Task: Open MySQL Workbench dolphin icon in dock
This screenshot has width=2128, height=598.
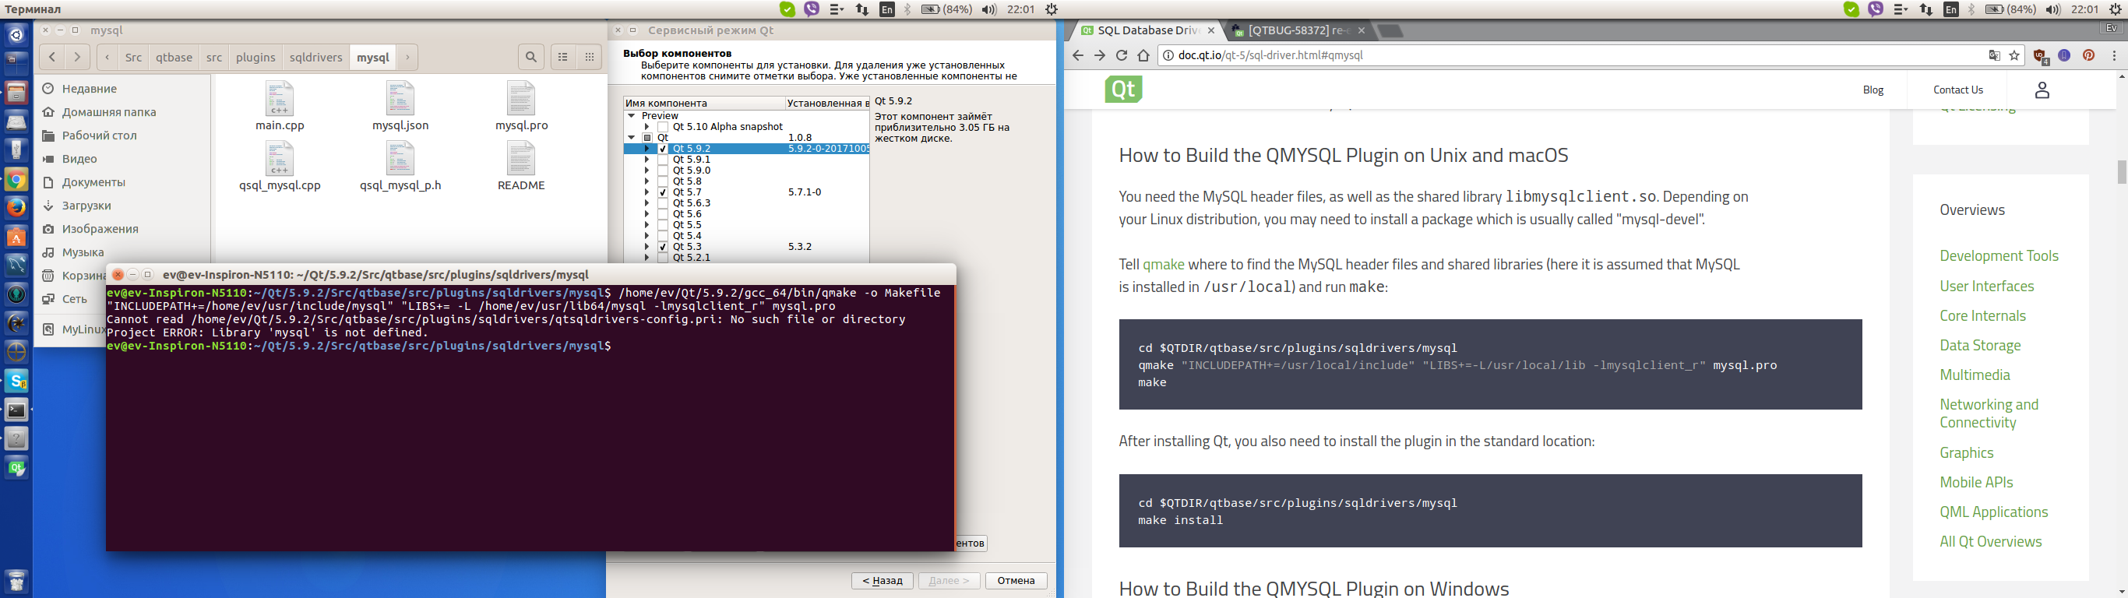Action: (16, 266)
